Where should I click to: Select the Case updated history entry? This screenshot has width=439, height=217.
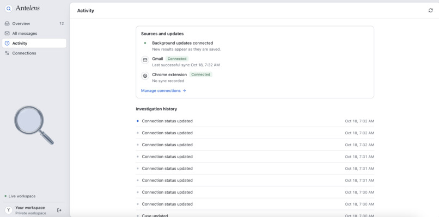(255, 215)
